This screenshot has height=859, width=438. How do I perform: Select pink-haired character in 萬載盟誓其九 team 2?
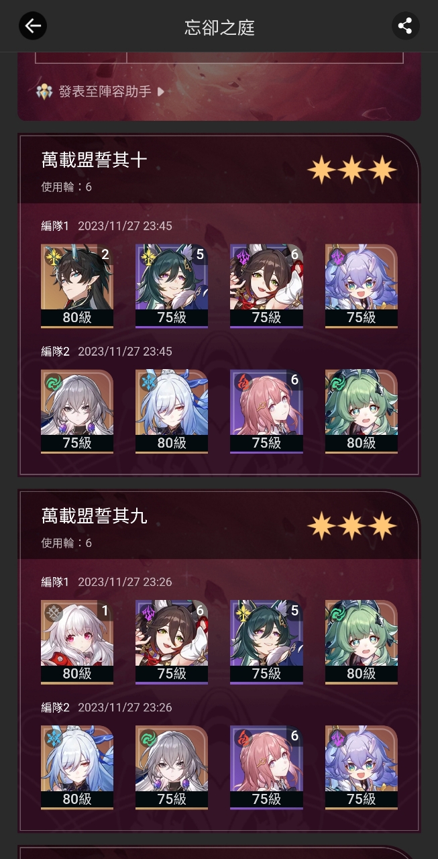coord(266,768)
